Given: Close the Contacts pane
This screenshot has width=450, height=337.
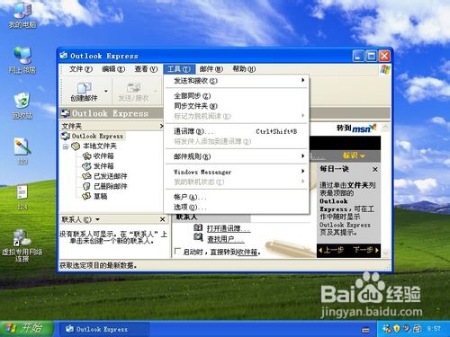Looking at the screenshot, I should click(x=162, y=219).
